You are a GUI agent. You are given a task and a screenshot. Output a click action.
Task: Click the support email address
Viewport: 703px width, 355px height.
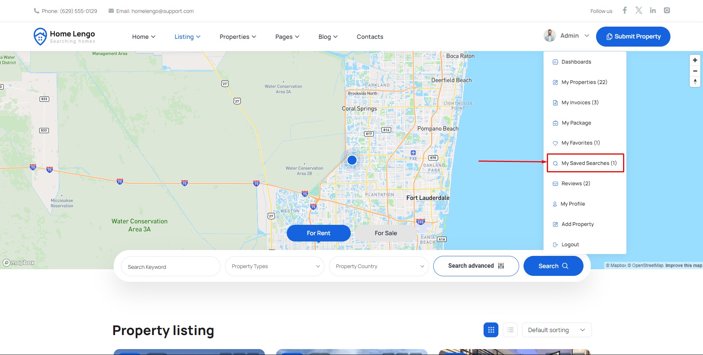162,11
